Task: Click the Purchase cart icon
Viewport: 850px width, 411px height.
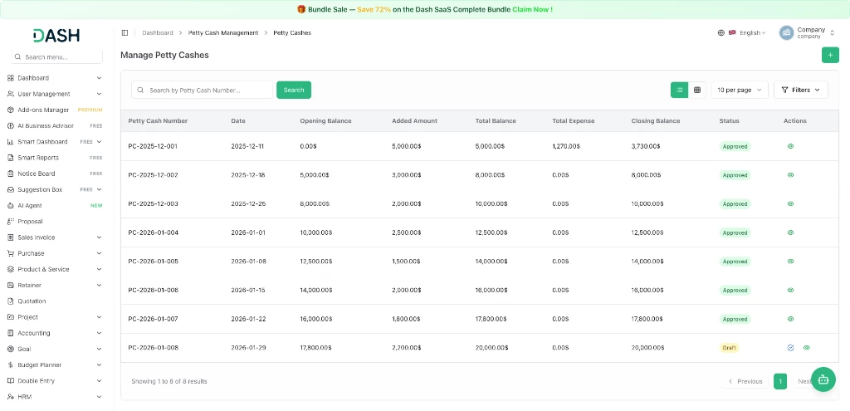Action: pos(10,253)
